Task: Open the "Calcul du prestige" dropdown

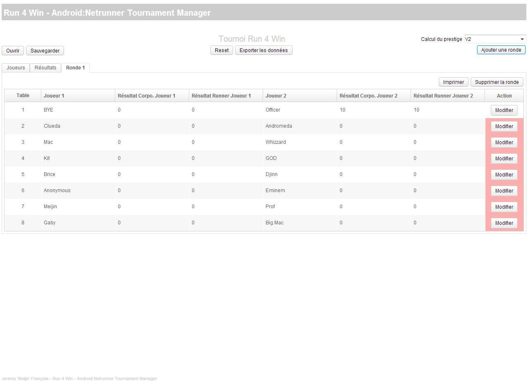Action: (x=494, y=39)
